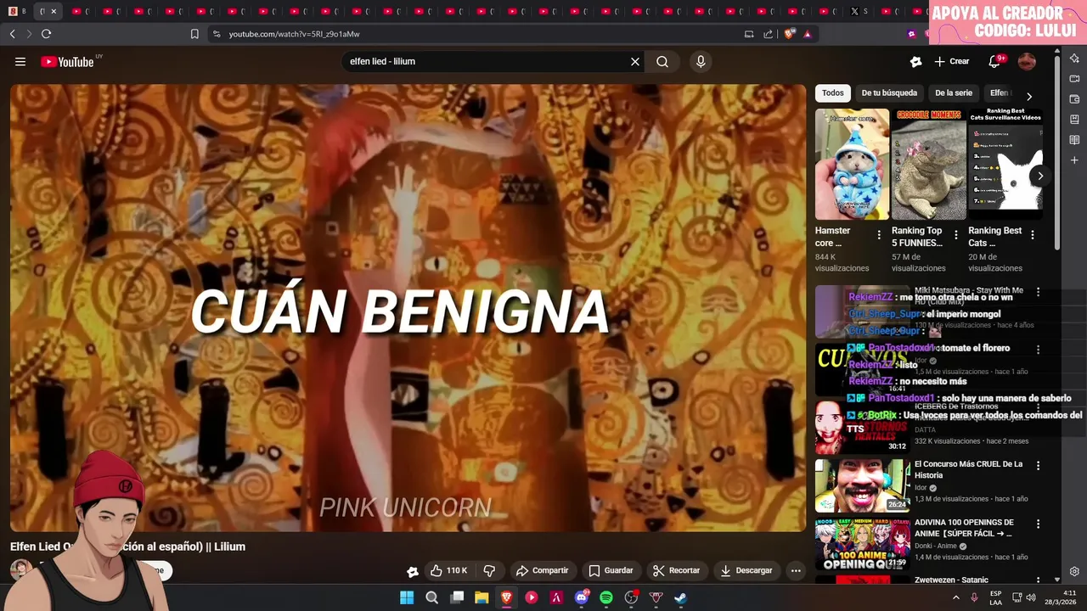Click the cast screen icon in address bar
1087x611 pixels.
(749, 34)
